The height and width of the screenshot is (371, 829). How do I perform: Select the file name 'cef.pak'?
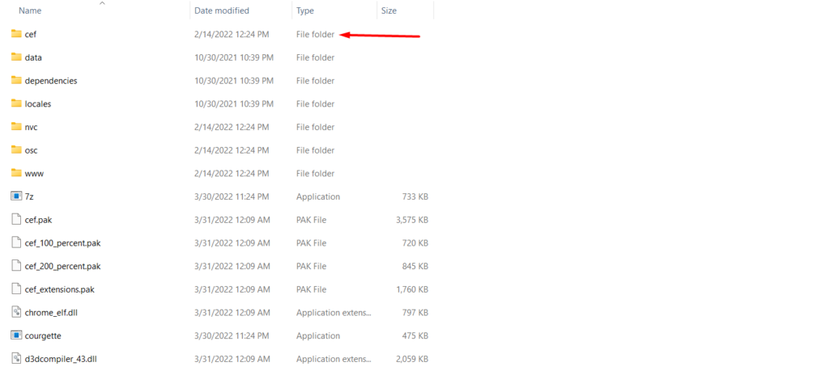click(x=38, y=220)
